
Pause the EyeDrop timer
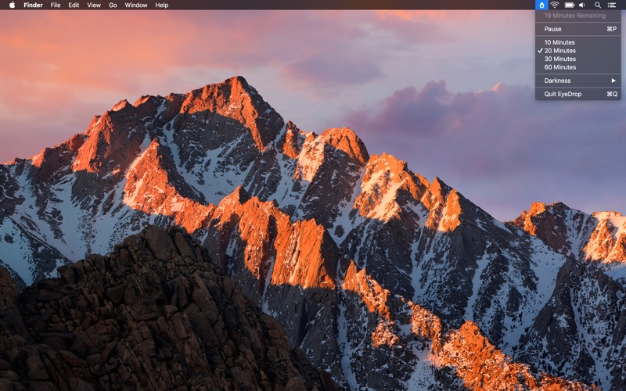tap(577, 29)
